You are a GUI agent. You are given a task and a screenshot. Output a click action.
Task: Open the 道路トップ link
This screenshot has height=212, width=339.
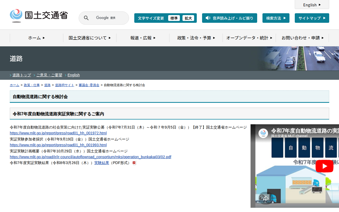click(x=22, y=75)
